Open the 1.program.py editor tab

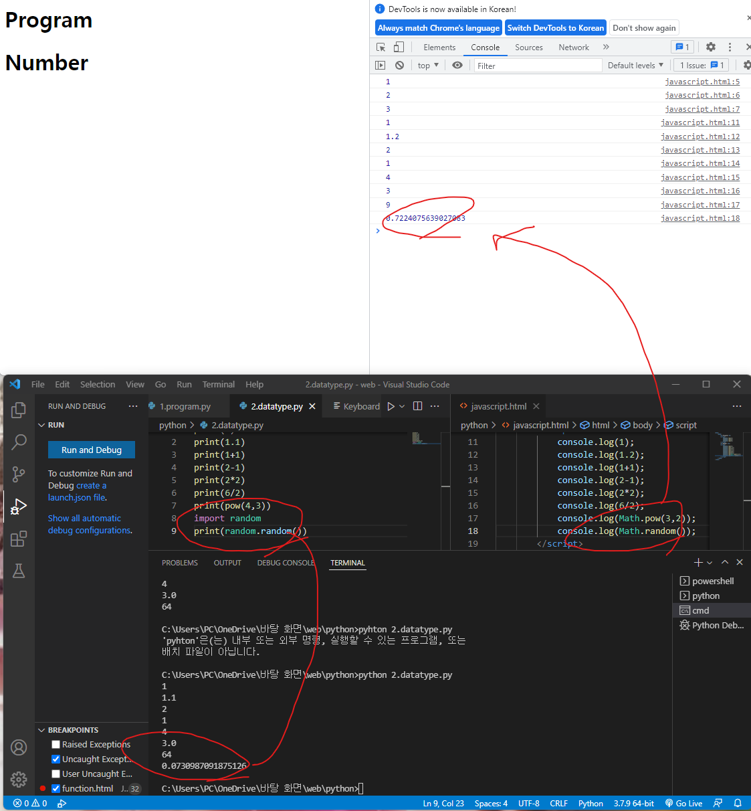(185, 406)
